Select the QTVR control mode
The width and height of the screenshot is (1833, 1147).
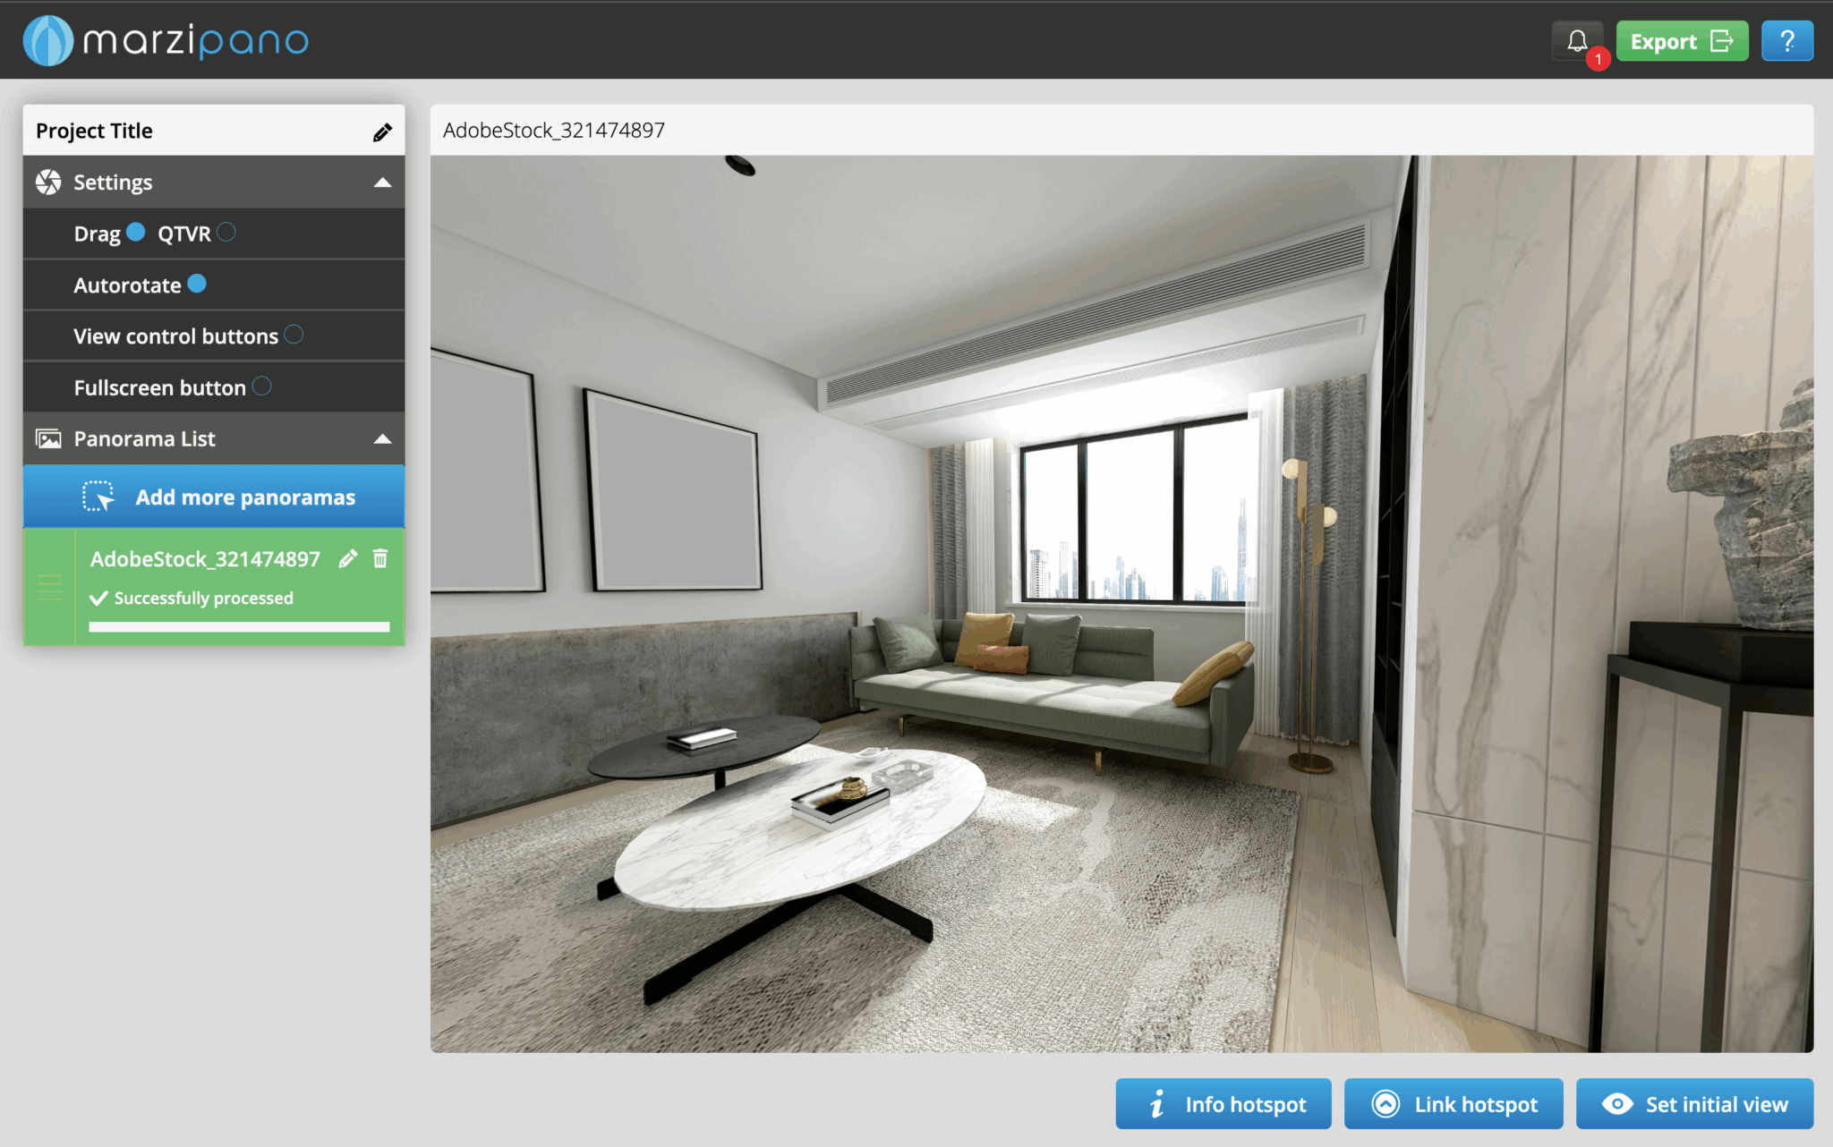(x=228, y=233)
